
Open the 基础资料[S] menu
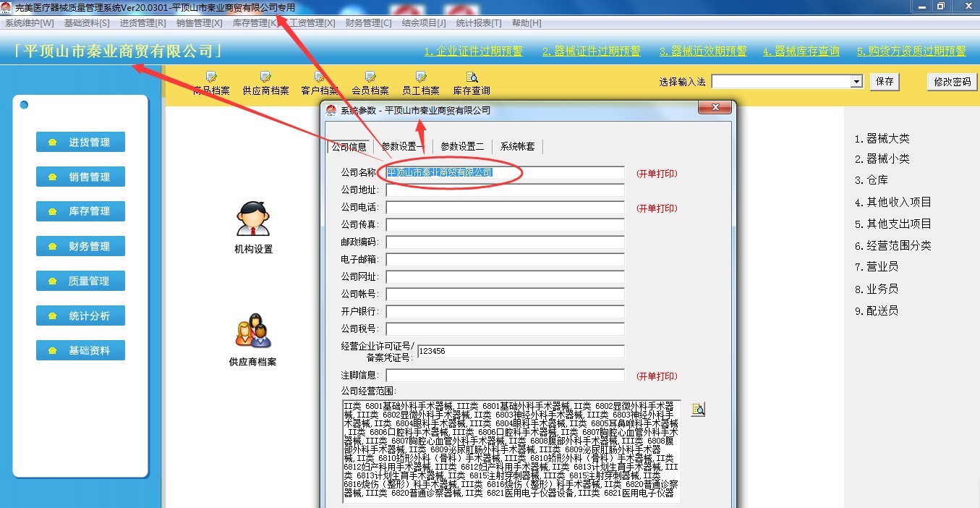pyautogui.click(x=87, y=23)
